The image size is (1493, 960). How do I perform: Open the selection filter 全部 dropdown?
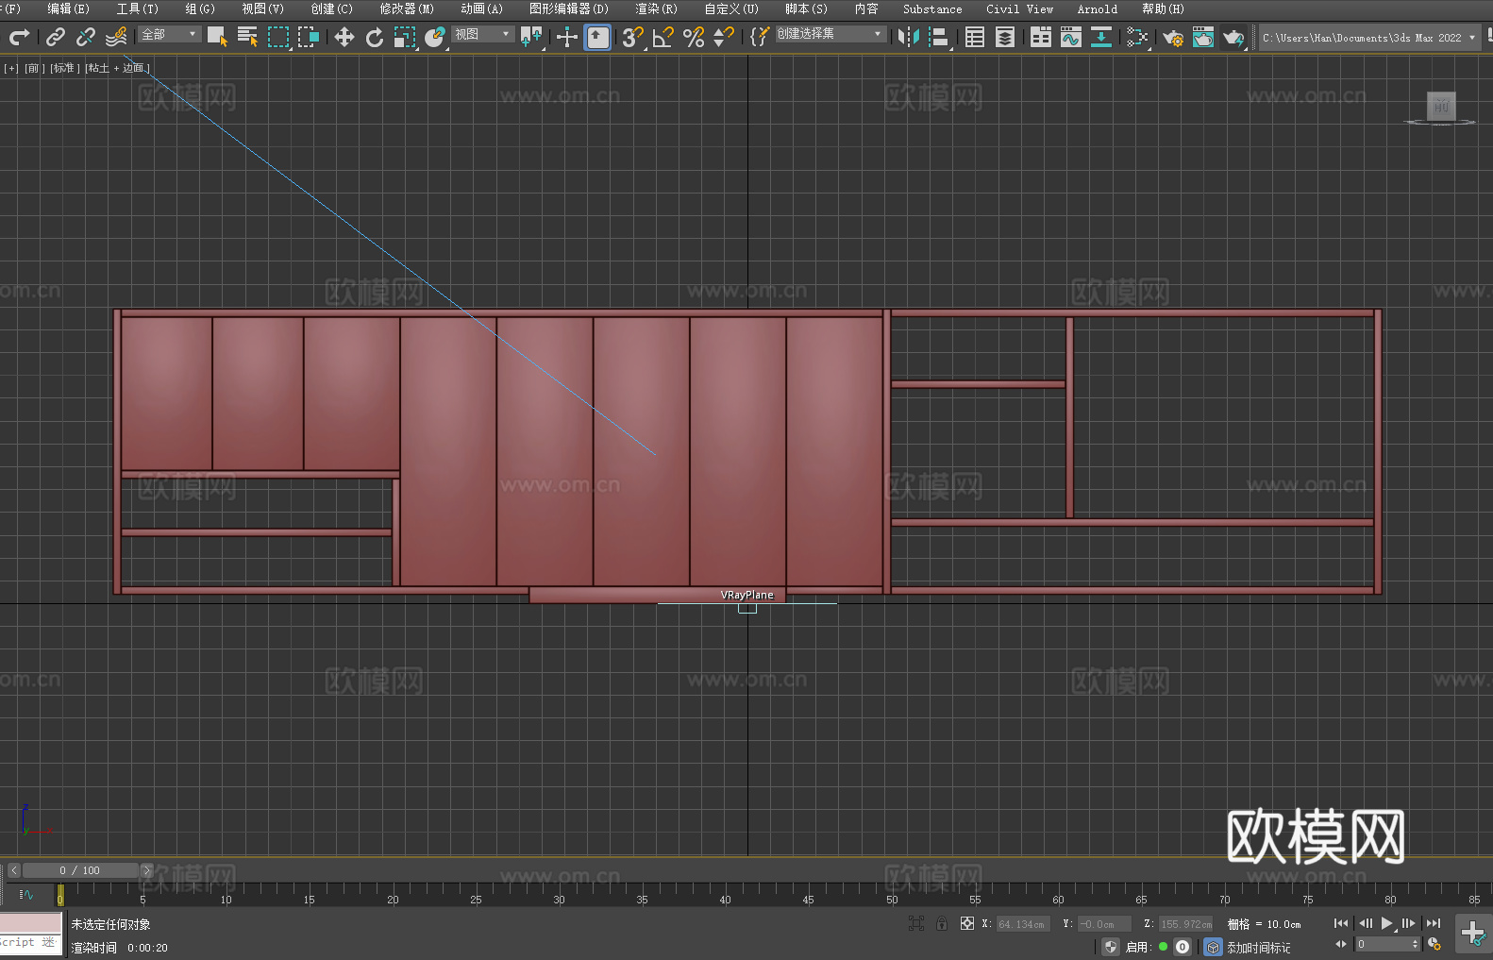pyautogui.click(x=170, y=34)
